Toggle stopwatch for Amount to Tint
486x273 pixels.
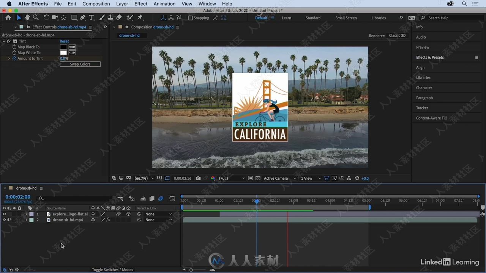click(14, 58)
